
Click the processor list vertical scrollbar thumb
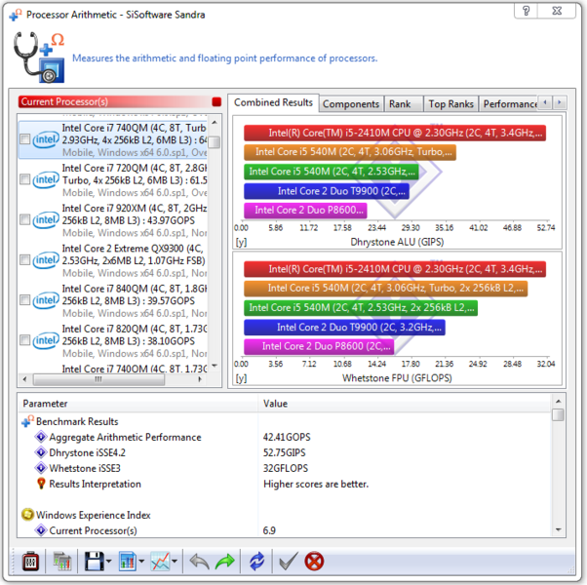[x=215, y=142]
